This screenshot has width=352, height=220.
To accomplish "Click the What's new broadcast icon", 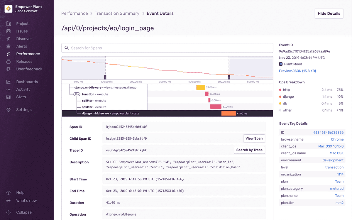I will point(9,201).
